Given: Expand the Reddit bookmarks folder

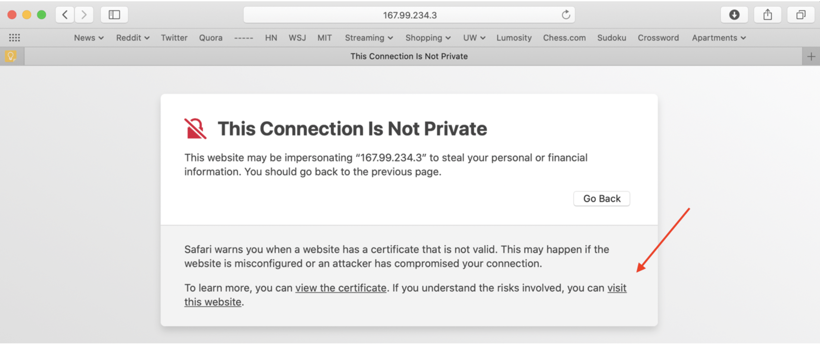Looking at the screenshot, I should [x=133, y=38].
